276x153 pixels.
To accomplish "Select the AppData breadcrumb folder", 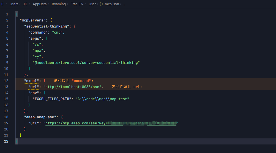I will click(x=40, y=4).
